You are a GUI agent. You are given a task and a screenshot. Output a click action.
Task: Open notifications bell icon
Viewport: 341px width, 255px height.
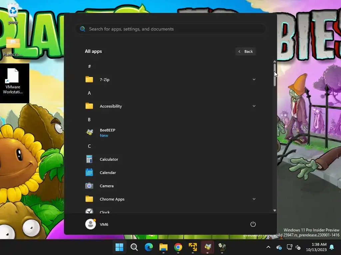coord(332,247)
